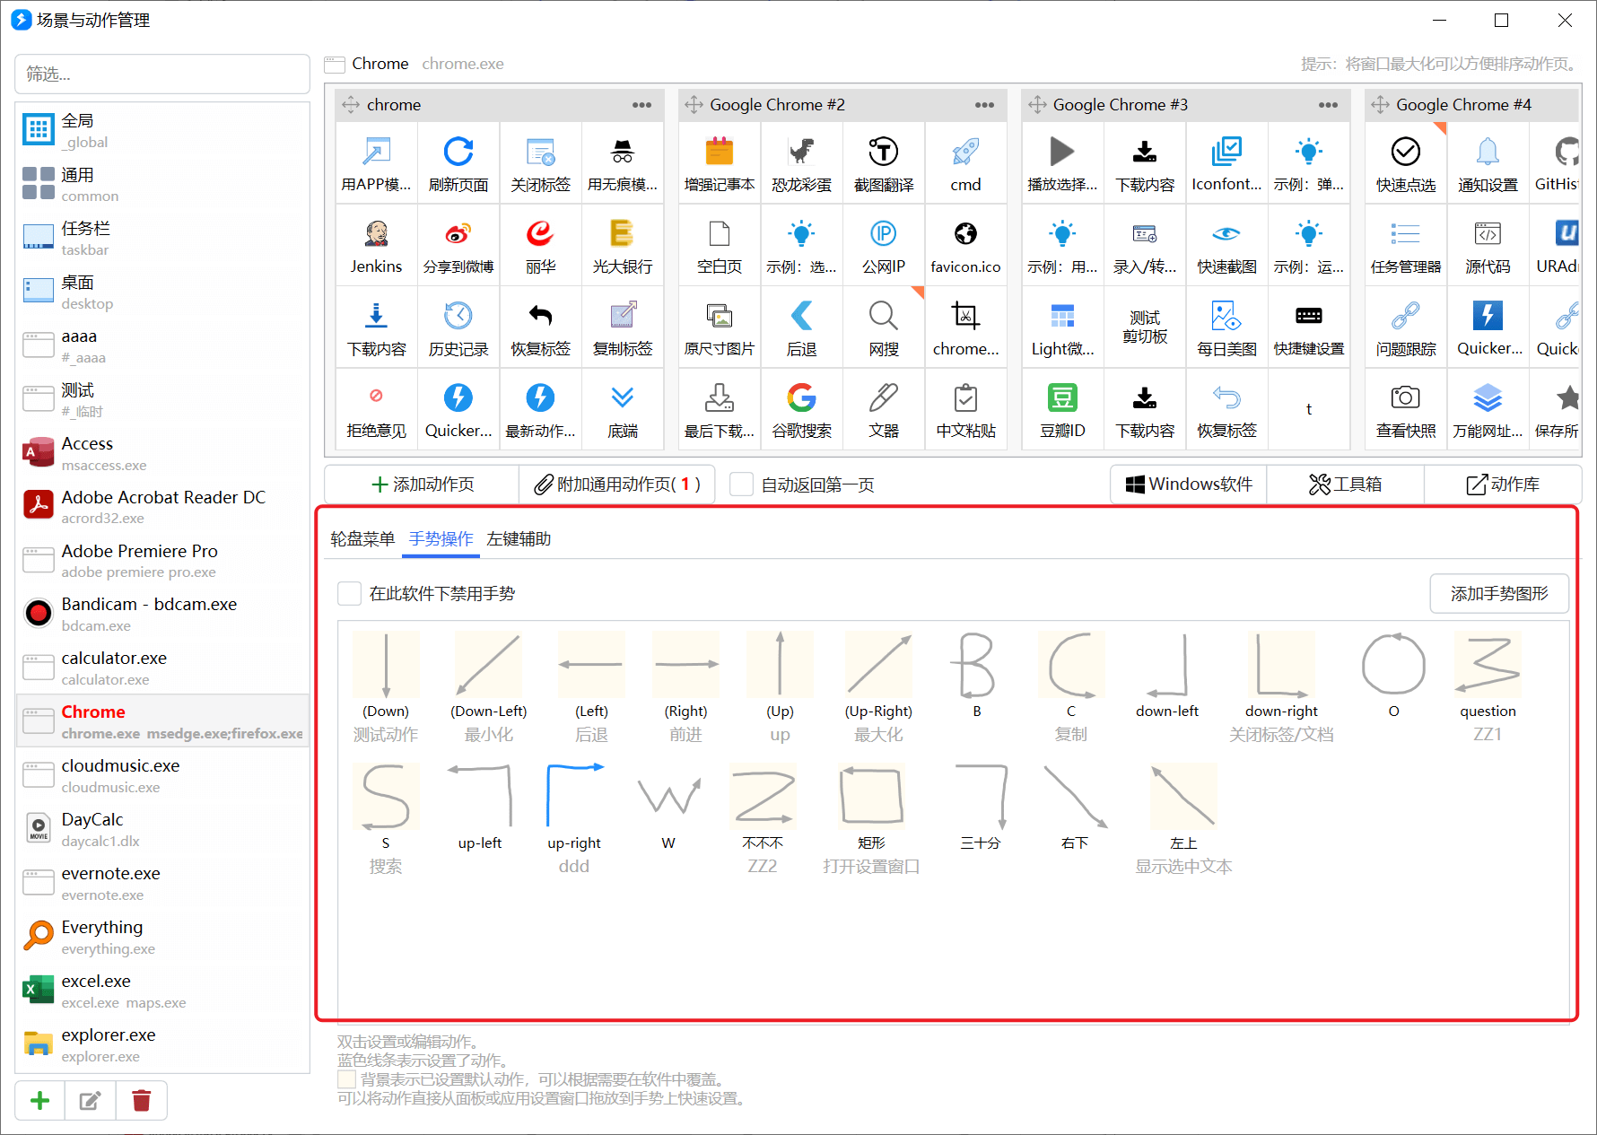Screen dimensions: 1597x1135
Task: Select the question gesture thumbnail
Action: click(x=1488, y=665)
